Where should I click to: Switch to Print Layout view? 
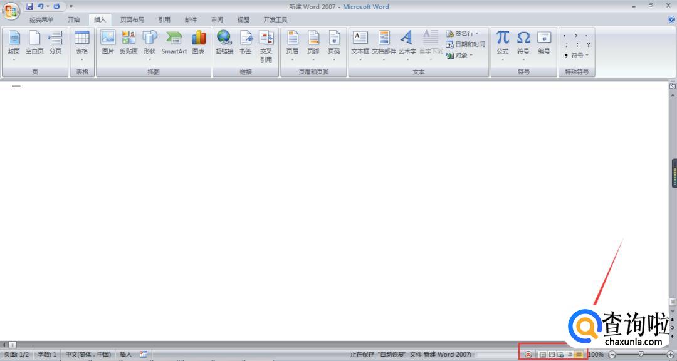tap(543, 355)
